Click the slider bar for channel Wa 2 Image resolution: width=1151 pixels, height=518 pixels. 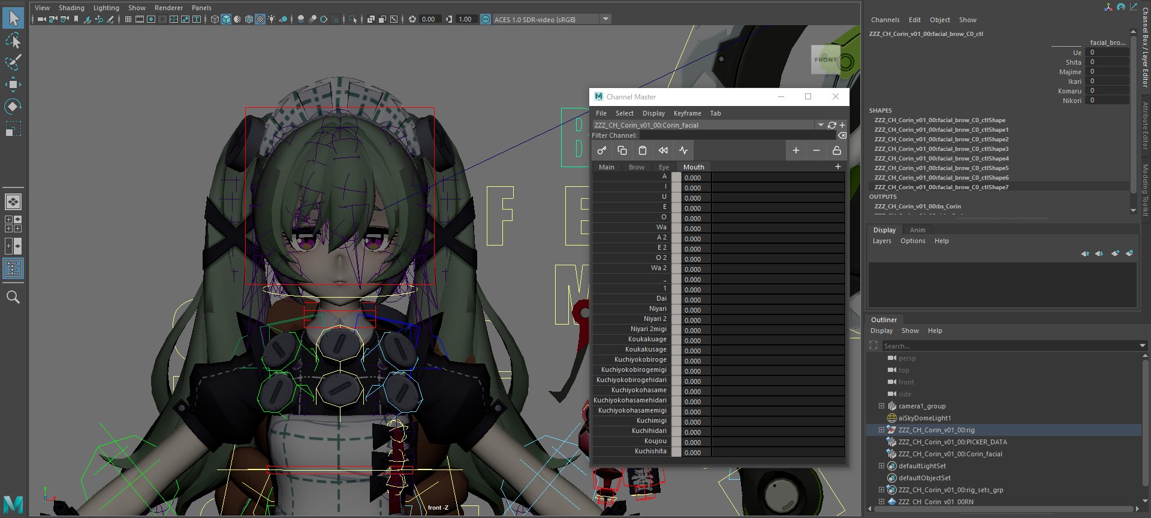coord(778,269)
